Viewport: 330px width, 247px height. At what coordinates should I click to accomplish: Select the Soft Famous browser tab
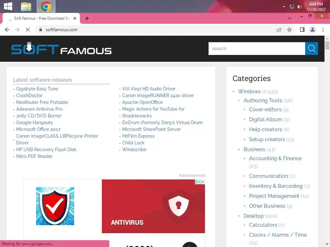coord(41,18)
